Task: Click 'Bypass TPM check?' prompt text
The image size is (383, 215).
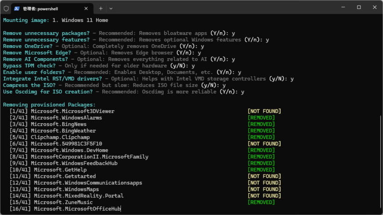Action: [29, 66]
